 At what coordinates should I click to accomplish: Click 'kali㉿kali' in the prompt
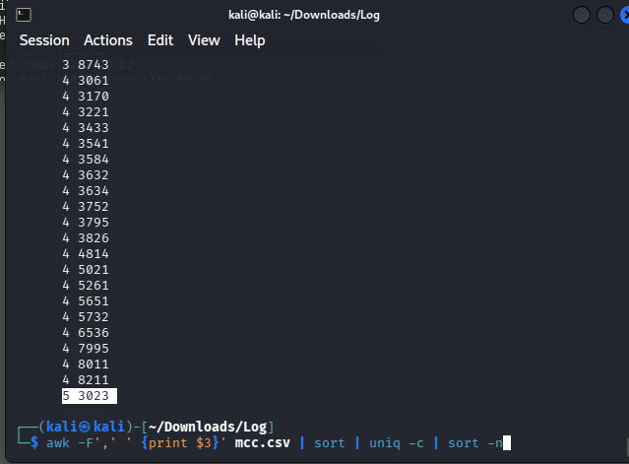[86, 427]
